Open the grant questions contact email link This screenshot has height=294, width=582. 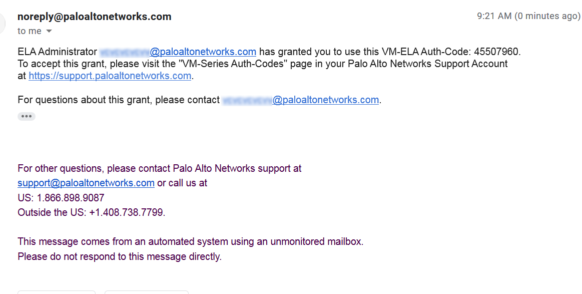(300, 100)
